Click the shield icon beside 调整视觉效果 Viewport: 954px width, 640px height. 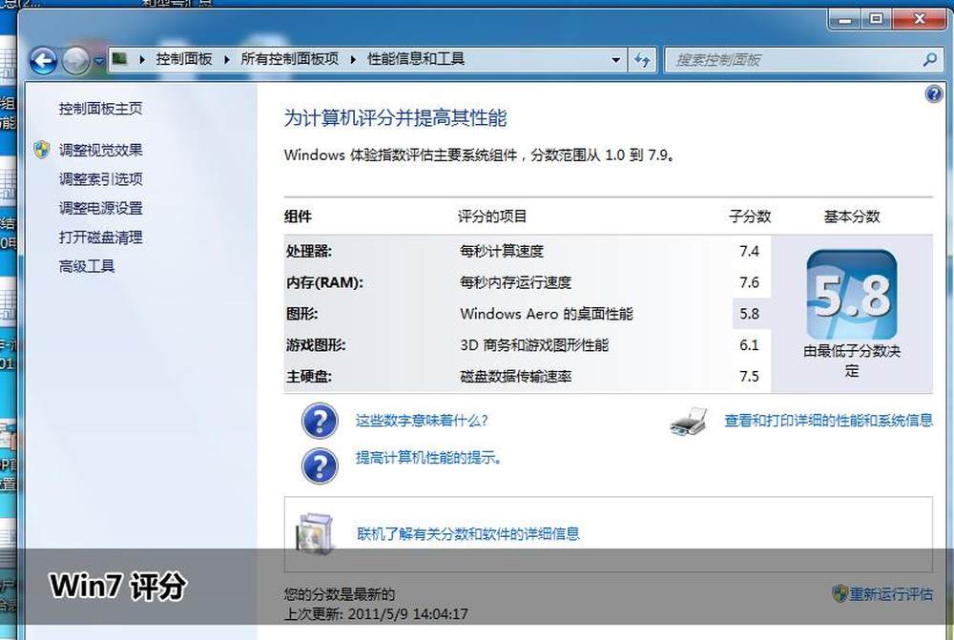42,150
